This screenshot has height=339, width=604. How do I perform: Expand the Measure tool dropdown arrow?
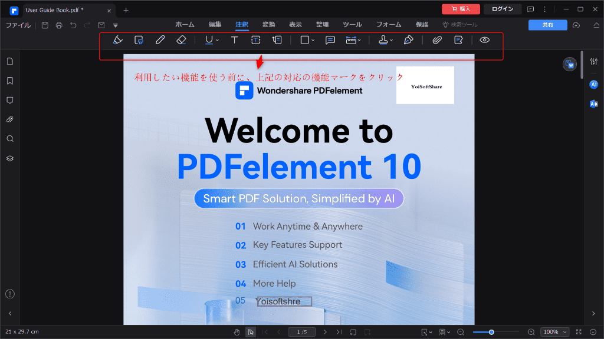pos(359,41)
